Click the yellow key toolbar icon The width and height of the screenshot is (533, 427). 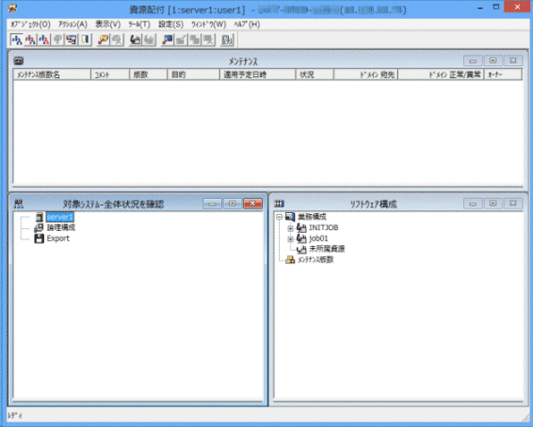pyautogui.click(x=103, y=40)
